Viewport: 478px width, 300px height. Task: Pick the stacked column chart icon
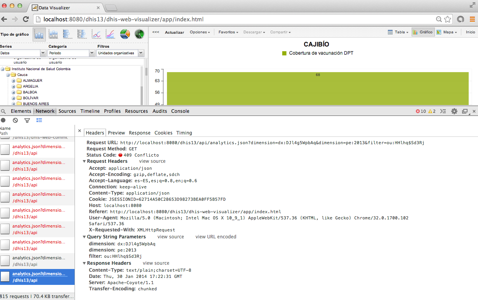(53, 34)
